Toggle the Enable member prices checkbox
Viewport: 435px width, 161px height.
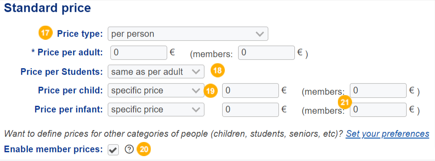(113, 149)
